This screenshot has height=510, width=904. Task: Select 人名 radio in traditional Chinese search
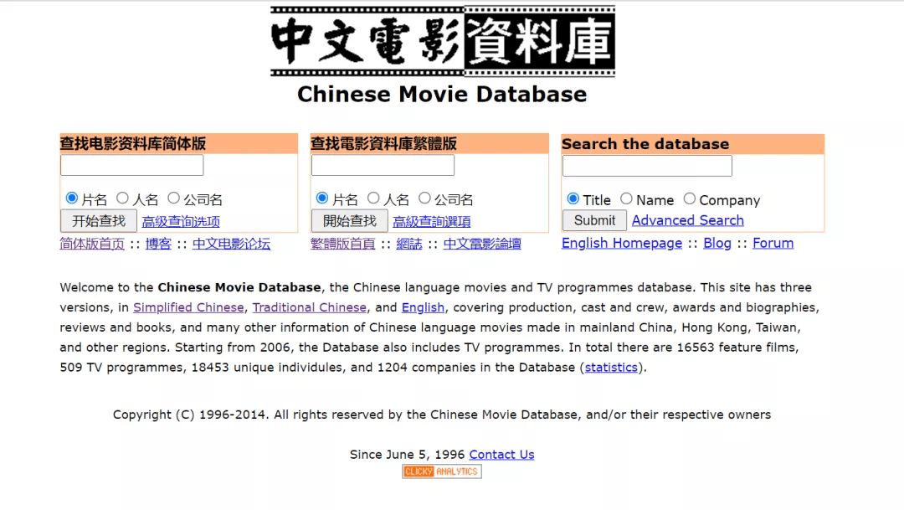pyautogui.click(x=373, y=198)
